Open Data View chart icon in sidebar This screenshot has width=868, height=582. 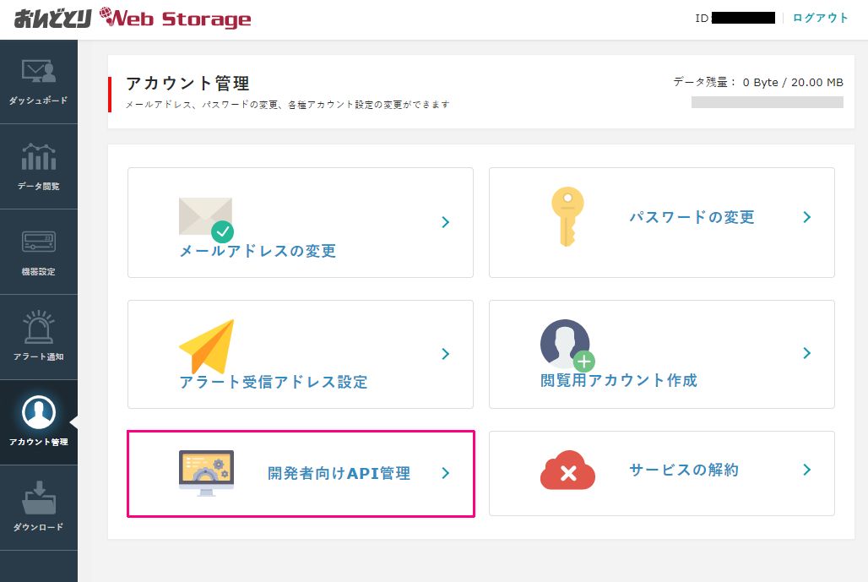(x=38, y=167)
